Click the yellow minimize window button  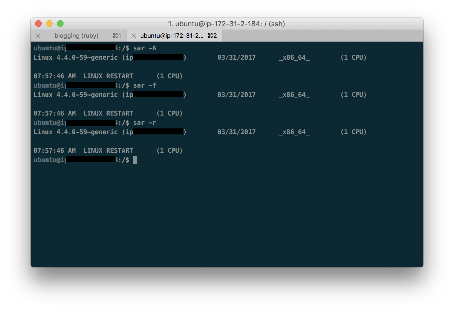coord(49,24)
